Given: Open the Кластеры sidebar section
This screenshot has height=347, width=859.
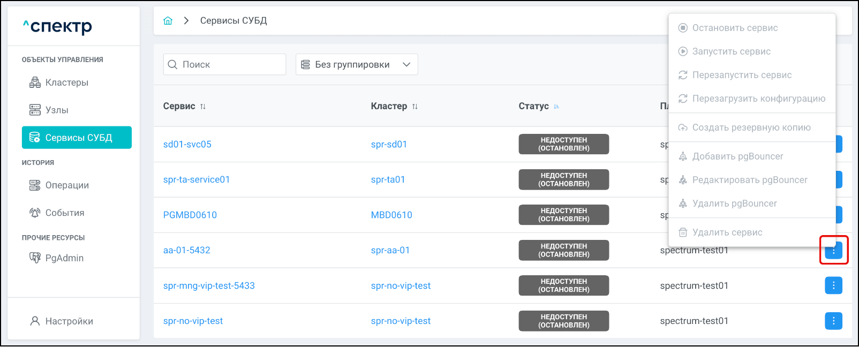Looking at the screenshot, I should 66,82.
